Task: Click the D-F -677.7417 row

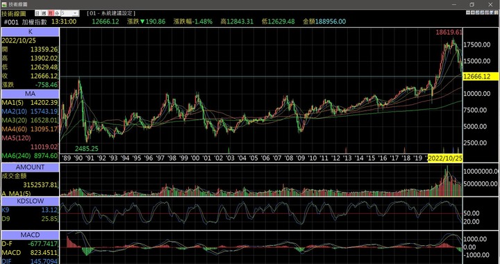Action: tap(30, 244)
